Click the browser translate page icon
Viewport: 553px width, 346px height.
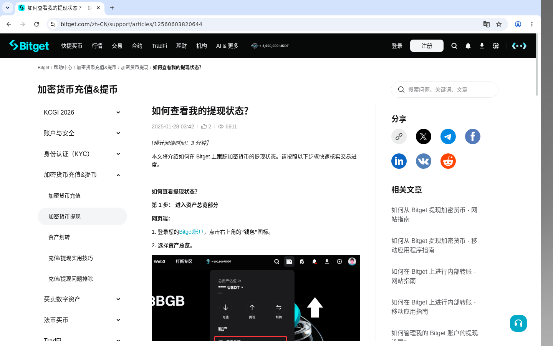click(x=486, y=24)
